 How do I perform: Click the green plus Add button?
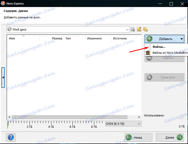coord(164,39)
